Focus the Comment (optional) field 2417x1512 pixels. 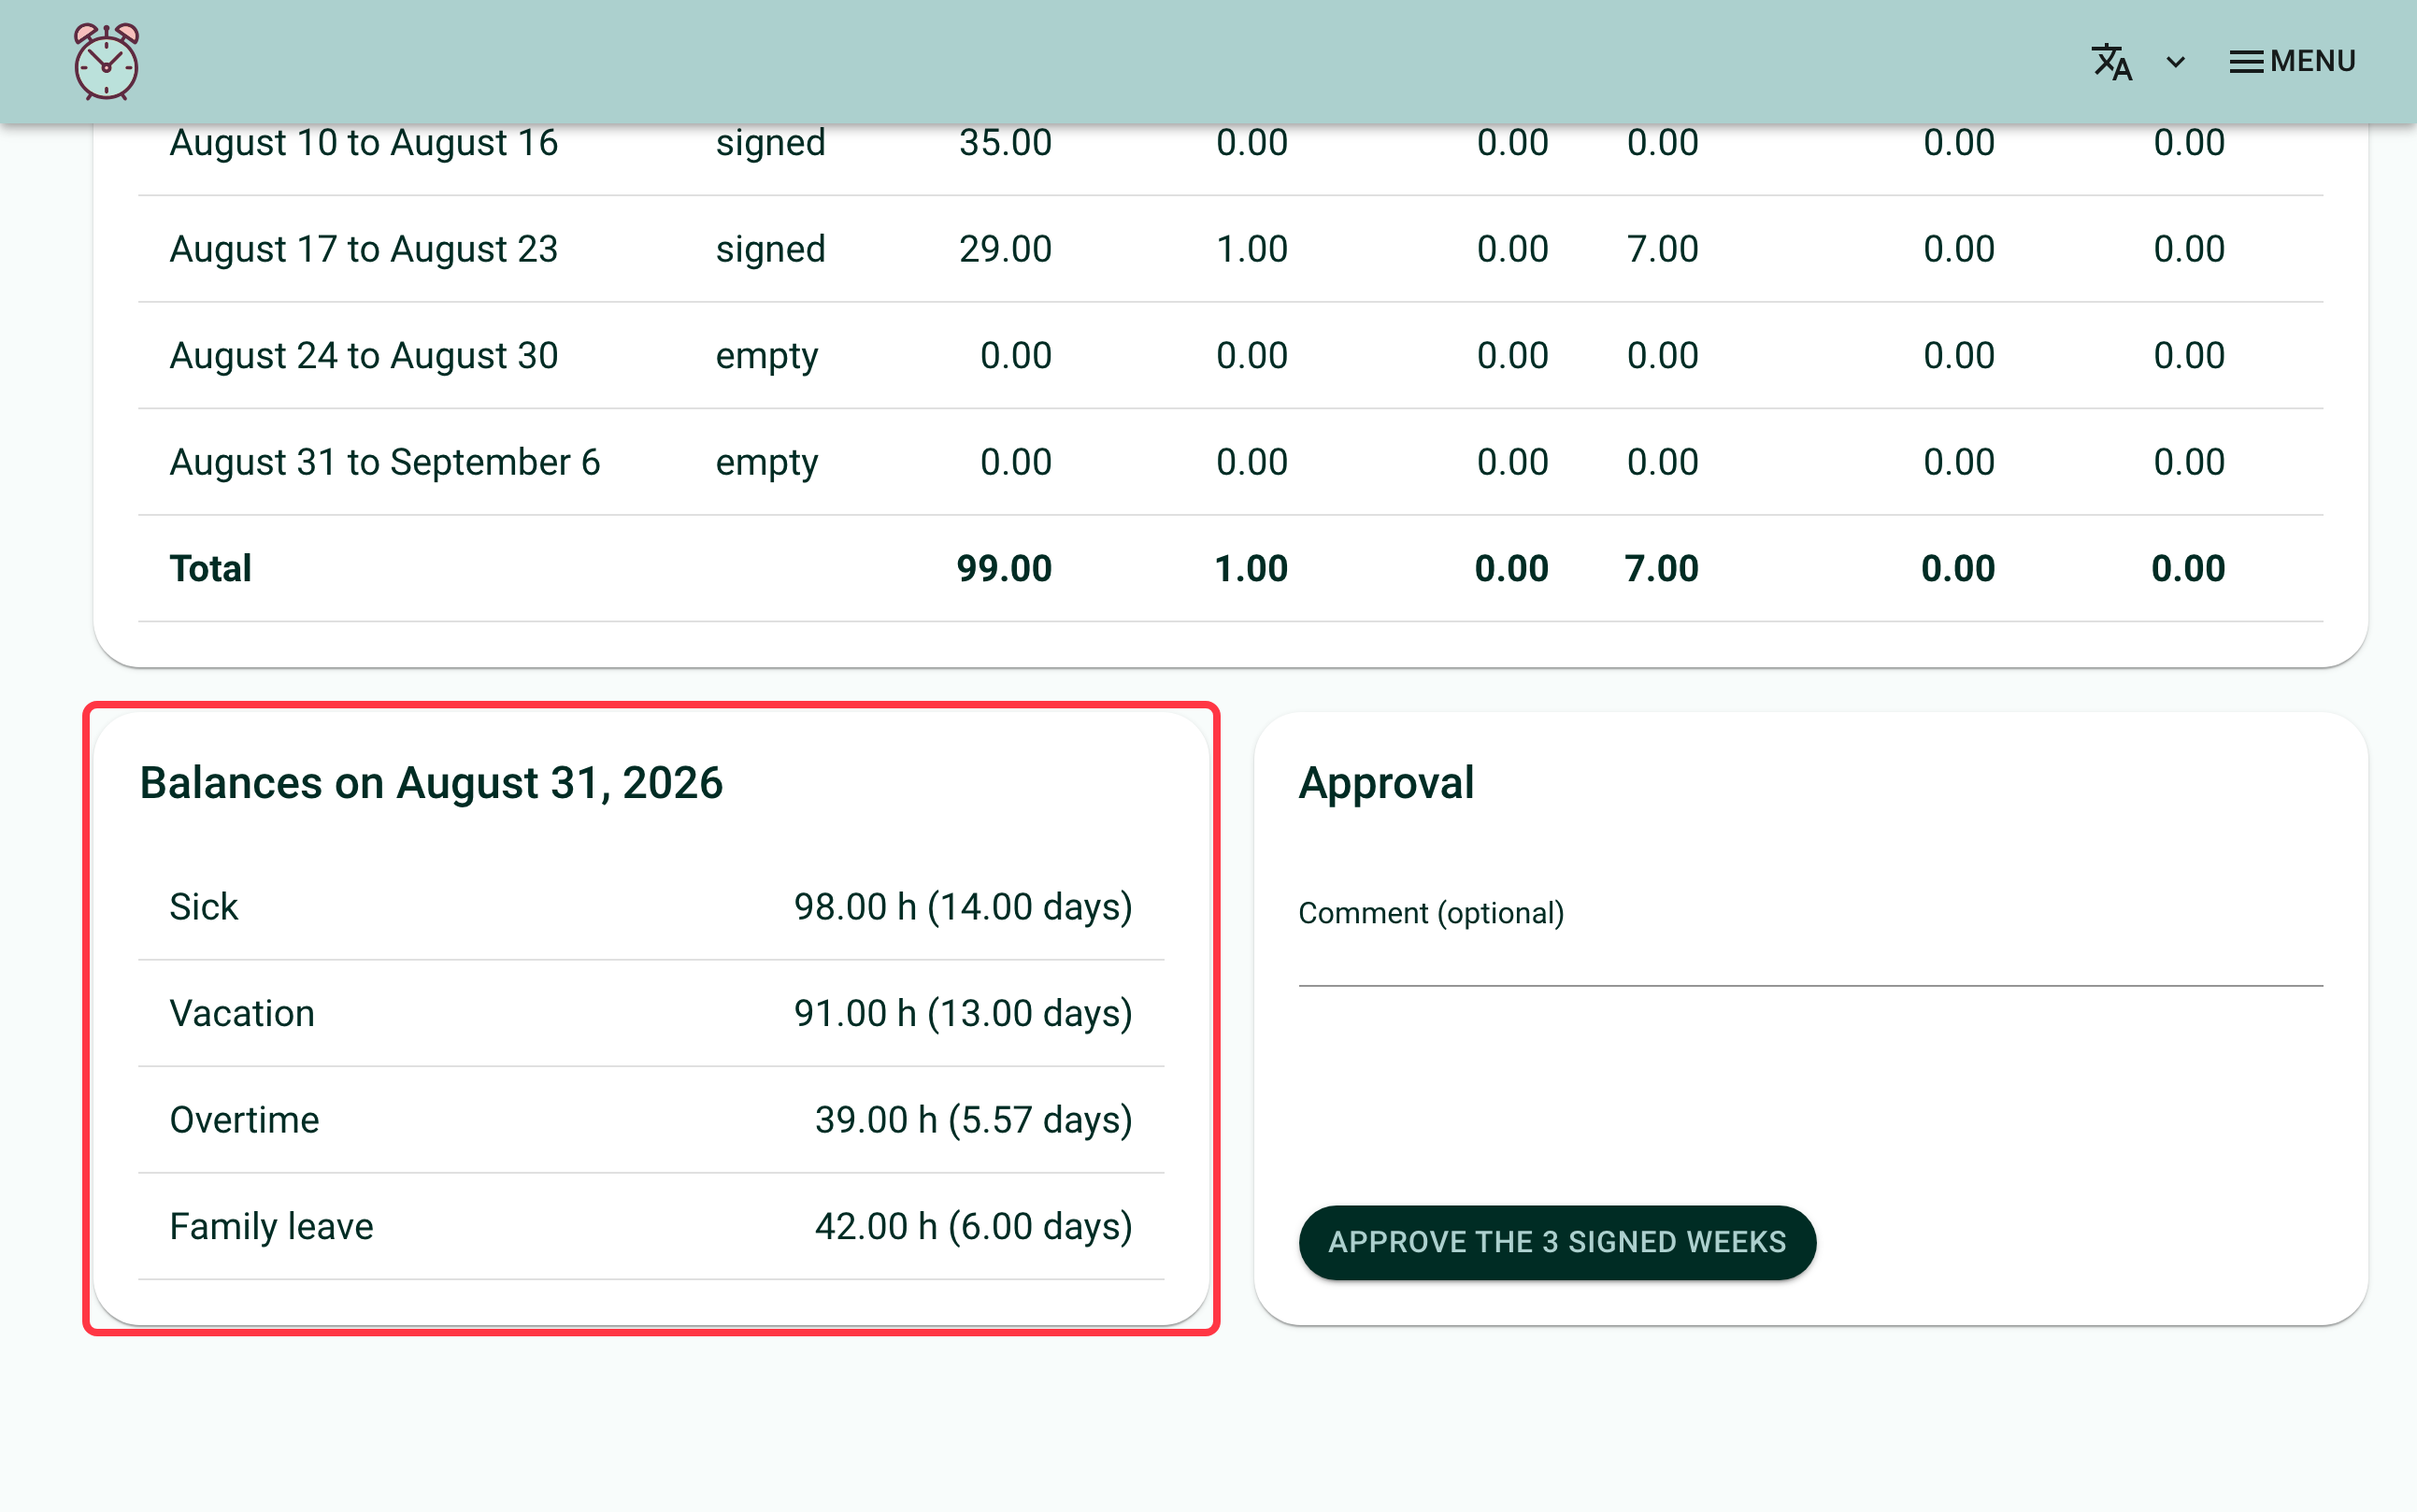coord(1810,940)
